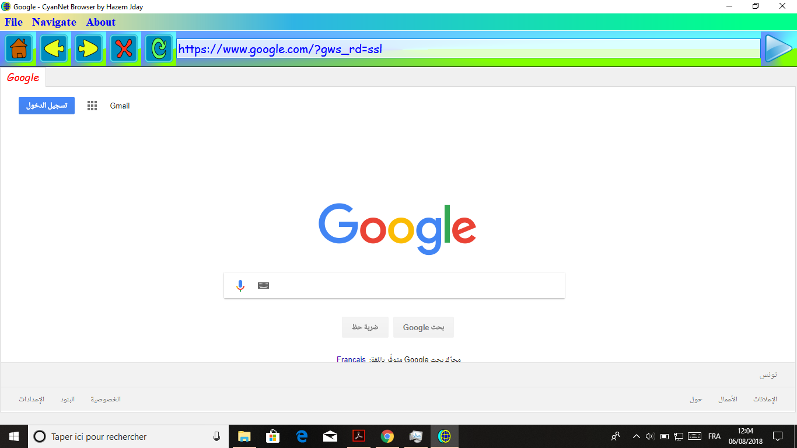
Task: Open Adobe Acrobat Reader from the taskbar
Action: tap(358, 436)
